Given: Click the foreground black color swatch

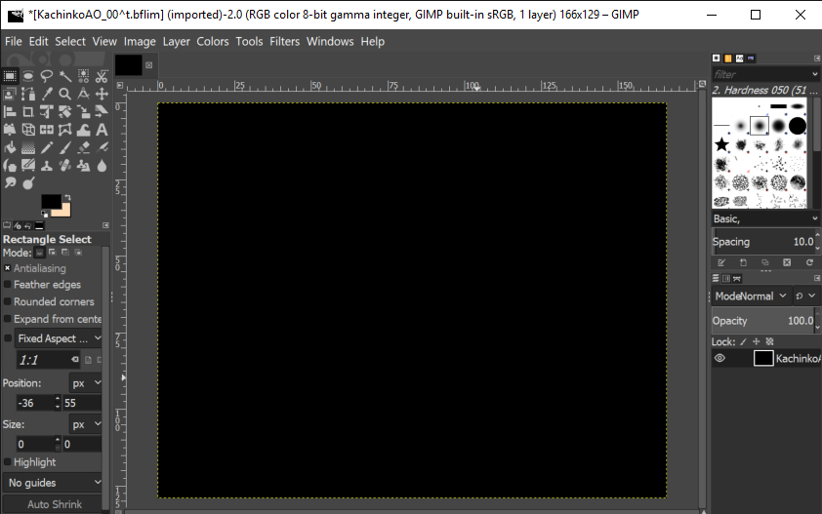Looking at the screenshot, I should point(51,201).
